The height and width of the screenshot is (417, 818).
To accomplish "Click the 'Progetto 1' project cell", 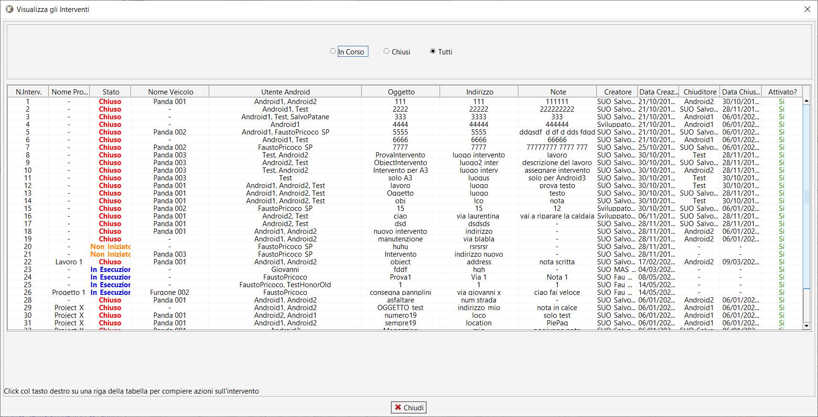I will [x=69, y=292].
